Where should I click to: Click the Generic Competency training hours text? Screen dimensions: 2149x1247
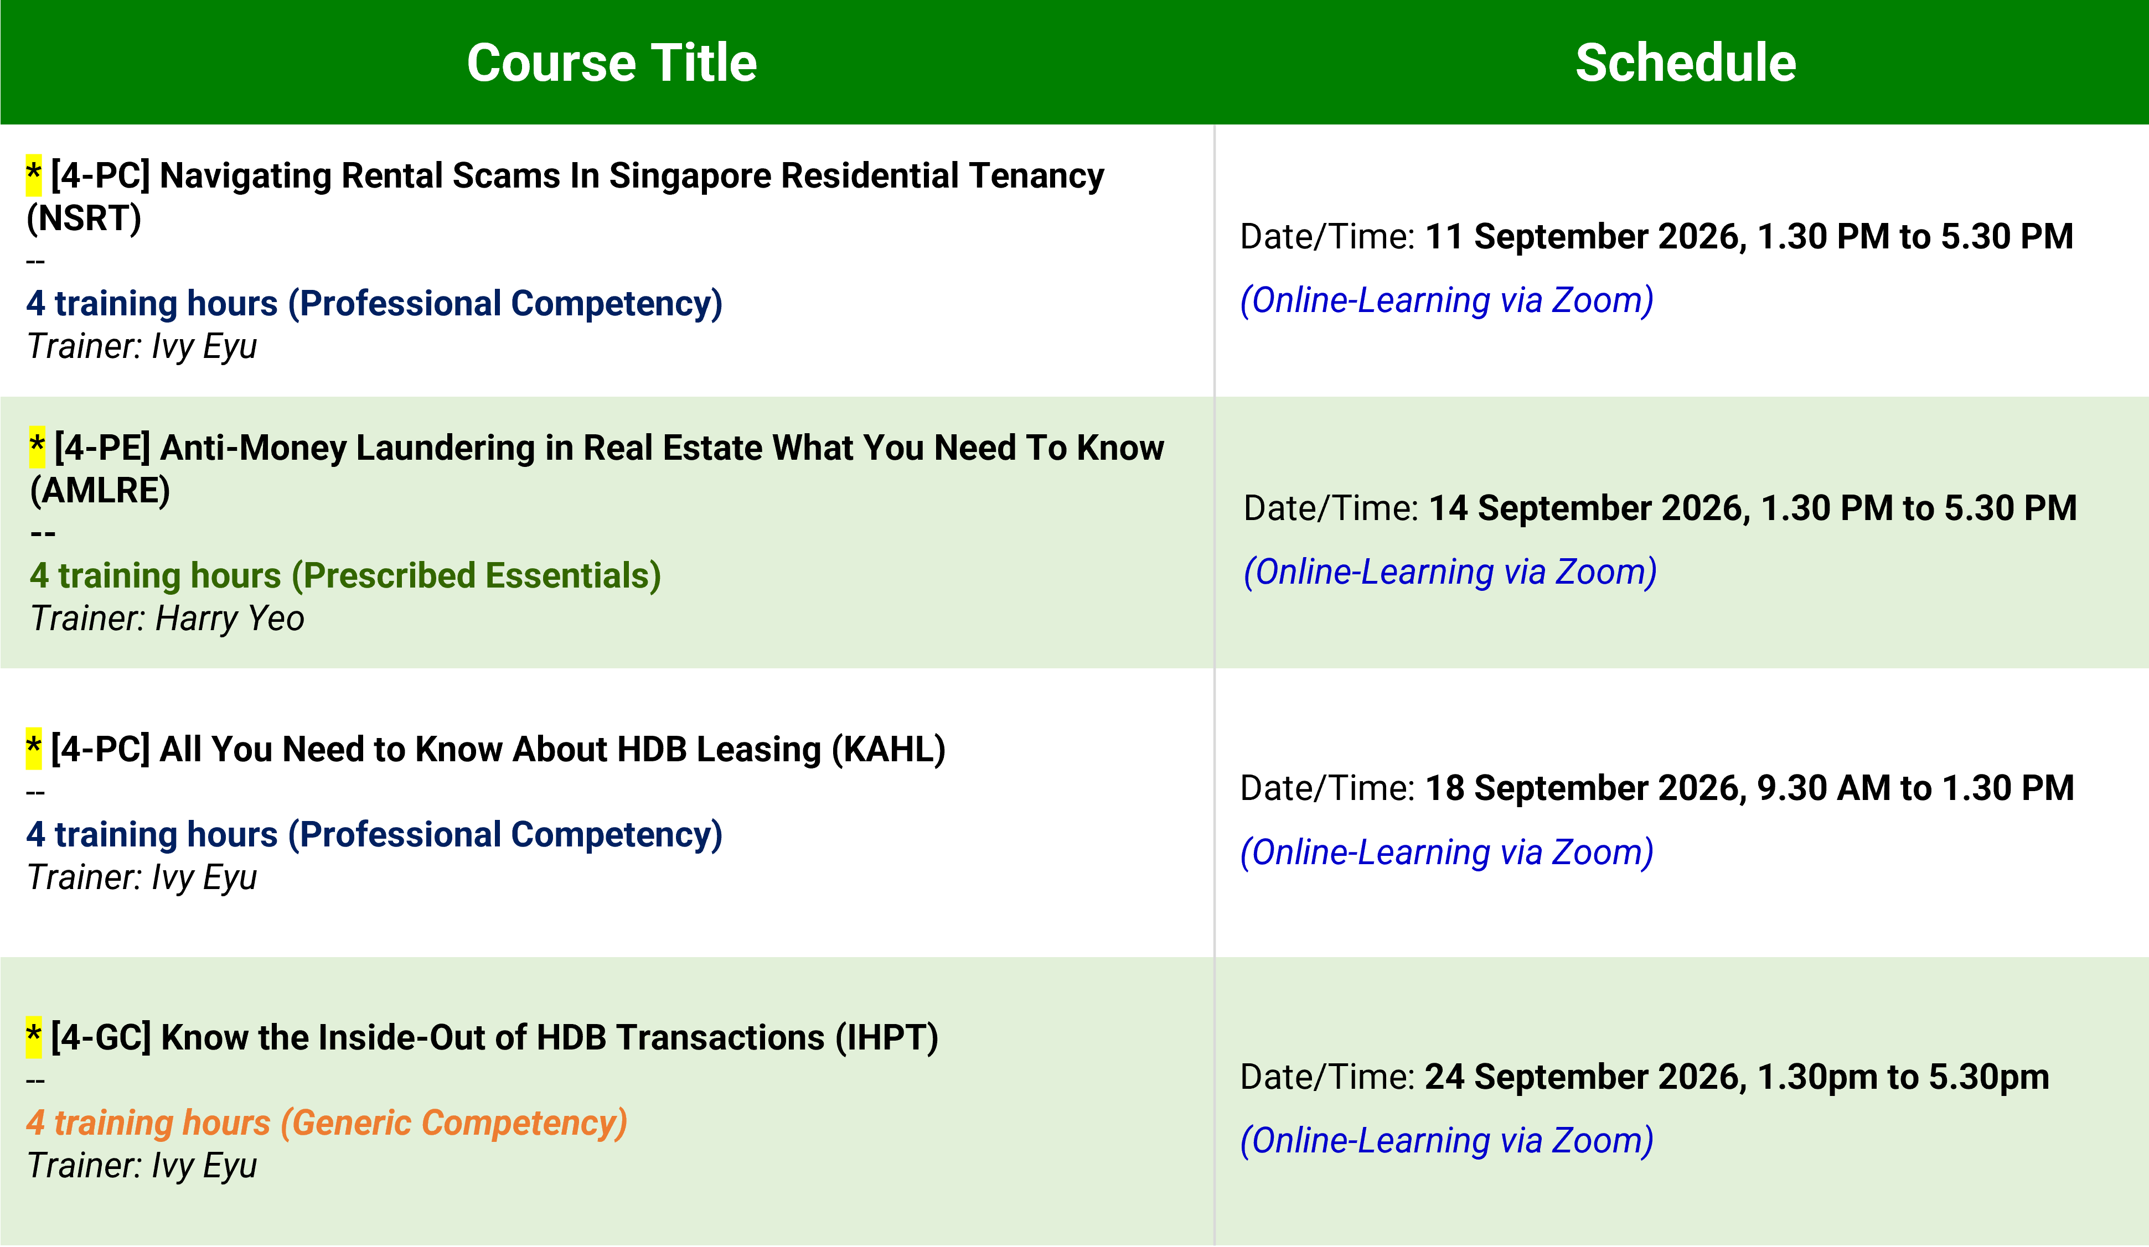click(327, 1123)
